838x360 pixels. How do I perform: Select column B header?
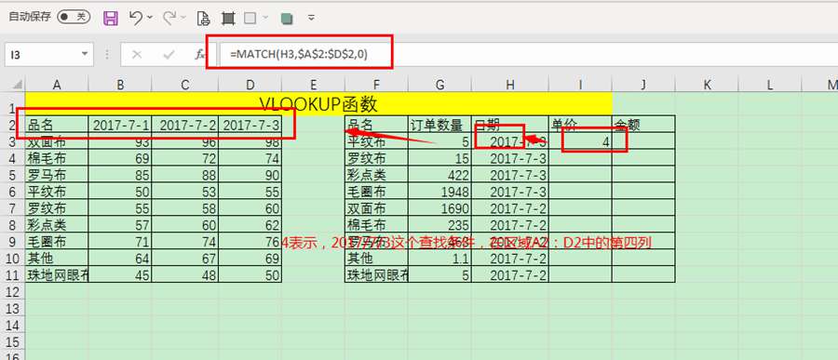120,85
